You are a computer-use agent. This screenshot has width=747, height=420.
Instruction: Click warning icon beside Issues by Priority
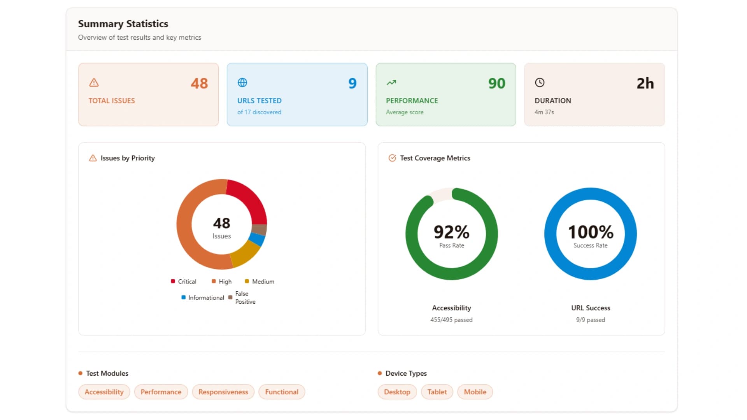pyautogui.click(x=93, y=158)
